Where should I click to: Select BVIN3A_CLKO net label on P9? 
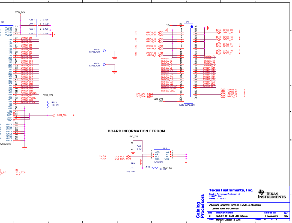tap(168, 91)
